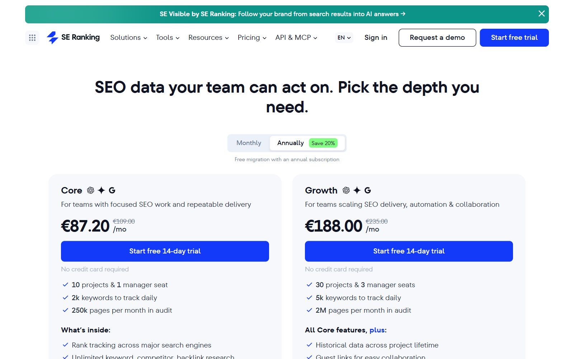Image resolution: width=574 pixels, height=359 pixels.
Task: Click the Save 20% badge
Action: pyautogui.click(x=323, y=143)
